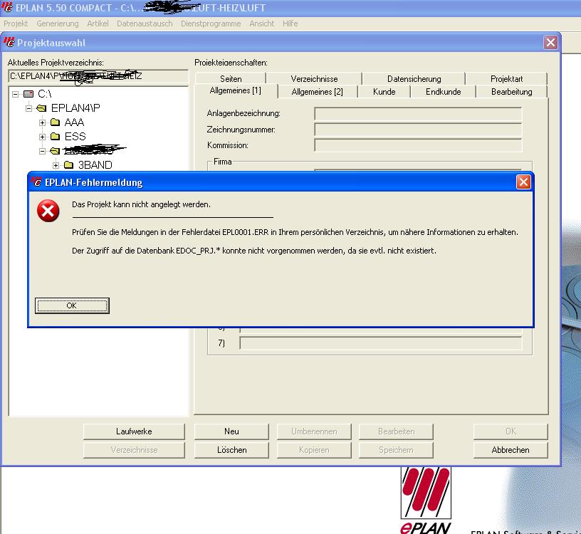Viewport: 581px width, 534px height.
Task: Open the Ansicht menu
Action: click(x=261, y=23)
